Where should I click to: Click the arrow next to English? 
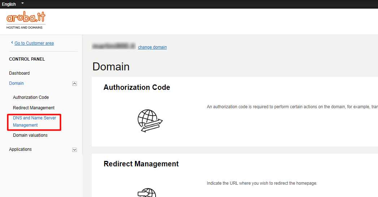click(22, 3)
